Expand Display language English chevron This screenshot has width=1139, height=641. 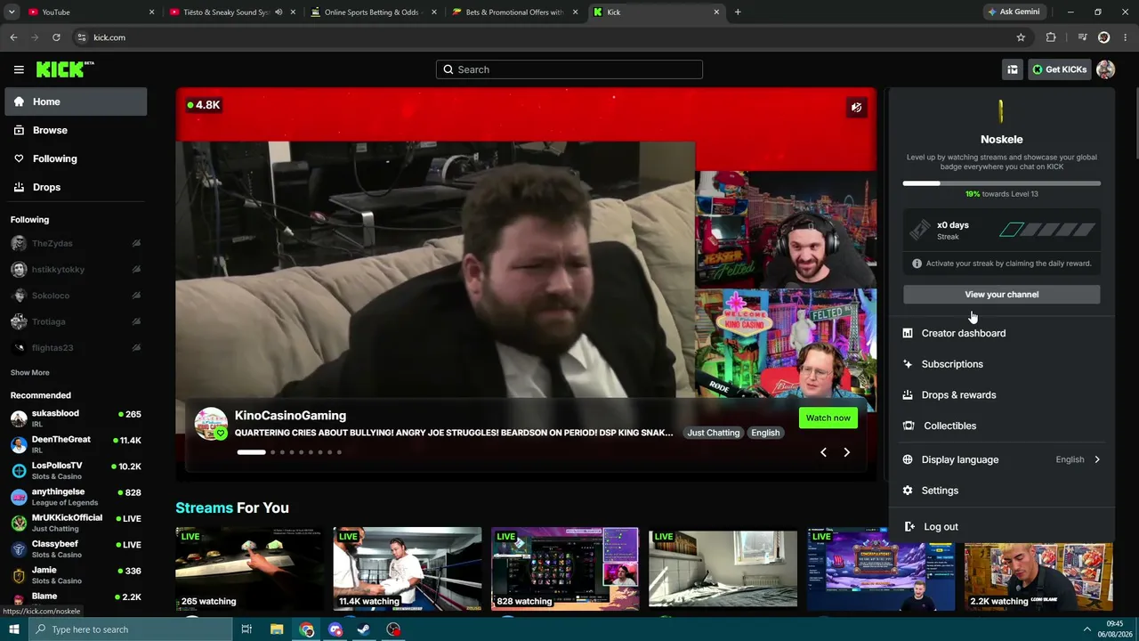pos(1097,459)
